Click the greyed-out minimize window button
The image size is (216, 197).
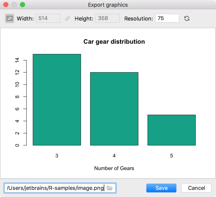(x=14, y=5)
